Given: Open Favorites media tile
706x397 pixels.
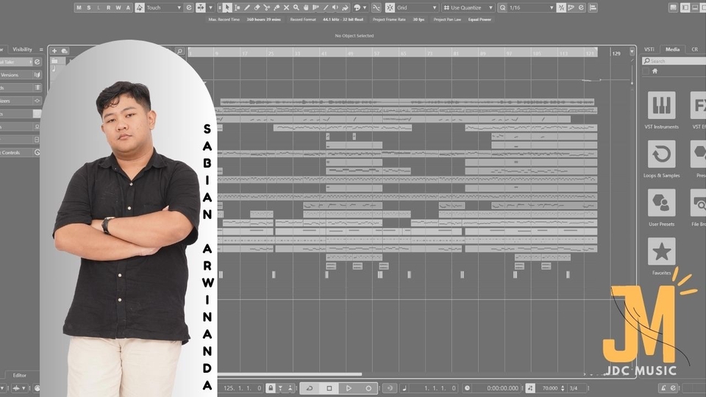Looking at the screenshot, I should 661,251.
